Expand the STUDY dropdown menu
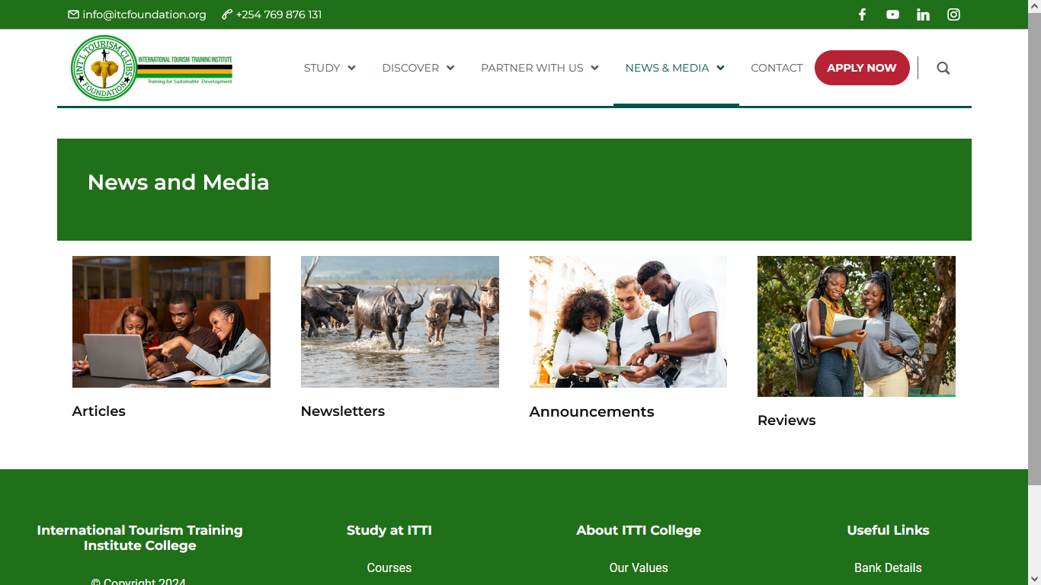 [x=330, y=68]
